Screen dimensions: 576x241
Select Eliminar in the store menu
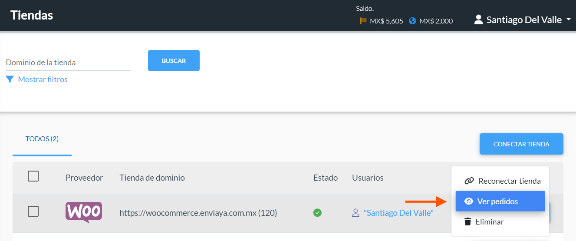pyautogui.click(x=500, y=222)
